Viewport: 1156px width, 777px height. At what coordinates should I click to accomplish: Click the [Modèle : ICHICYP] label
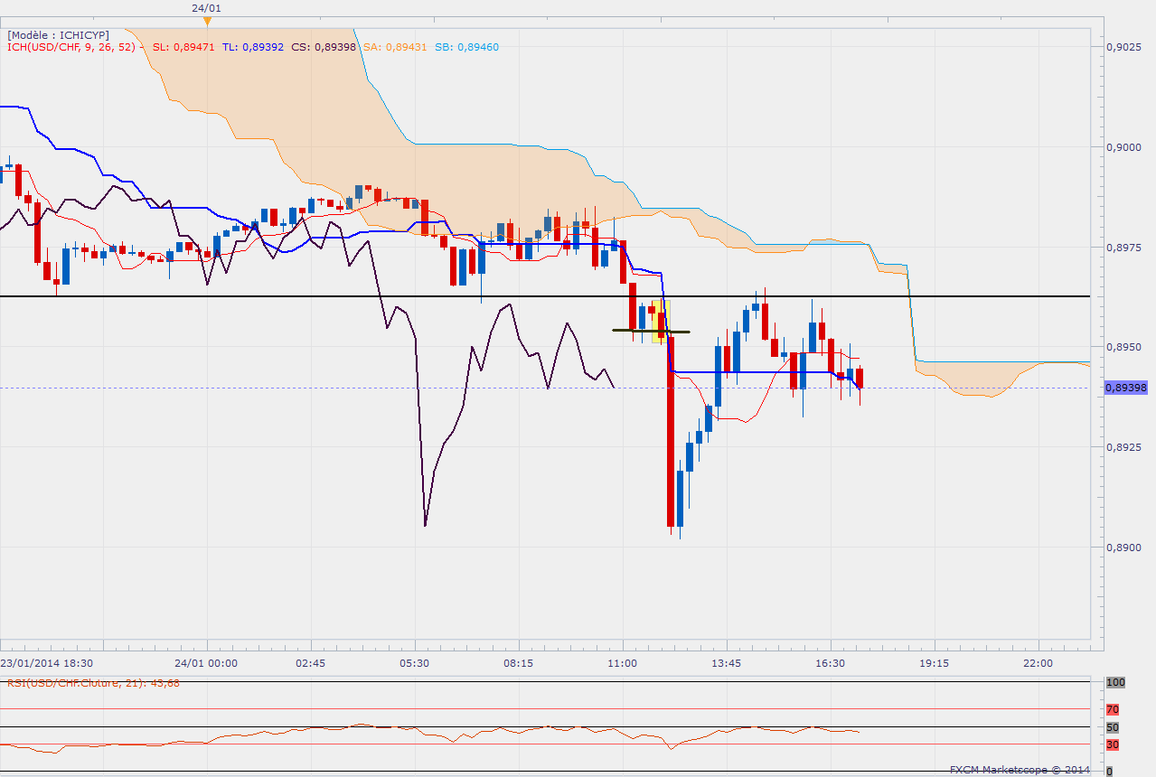click(x=59, y=34)
